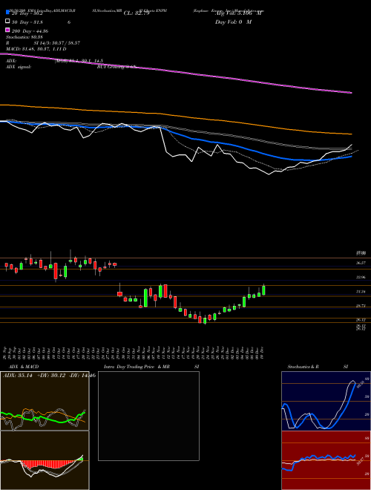The image size is (371, 490).
Task: Click the right end of the magenta 200 day line
Action: tap(351, 93)
